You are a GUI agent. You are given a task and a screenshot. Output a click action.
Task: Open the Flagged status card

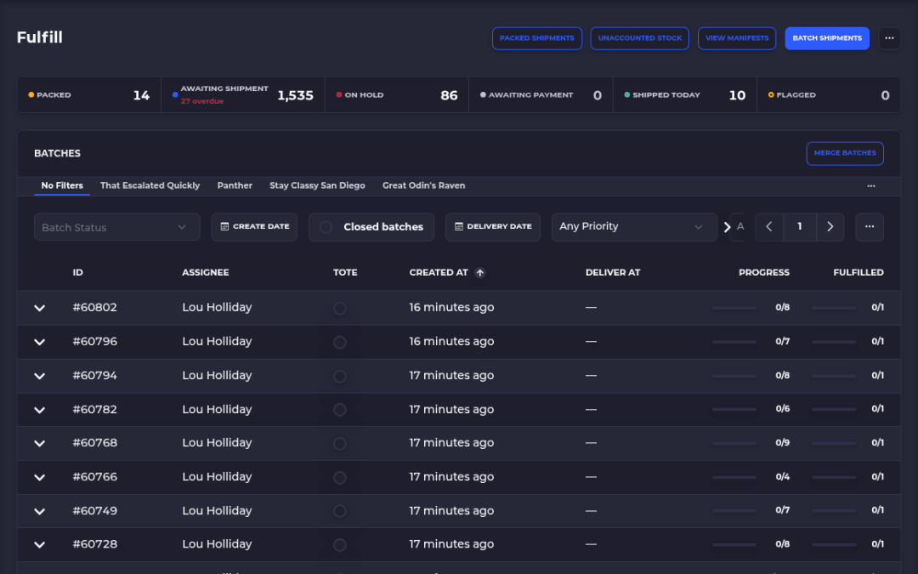[x=829, y=95]
